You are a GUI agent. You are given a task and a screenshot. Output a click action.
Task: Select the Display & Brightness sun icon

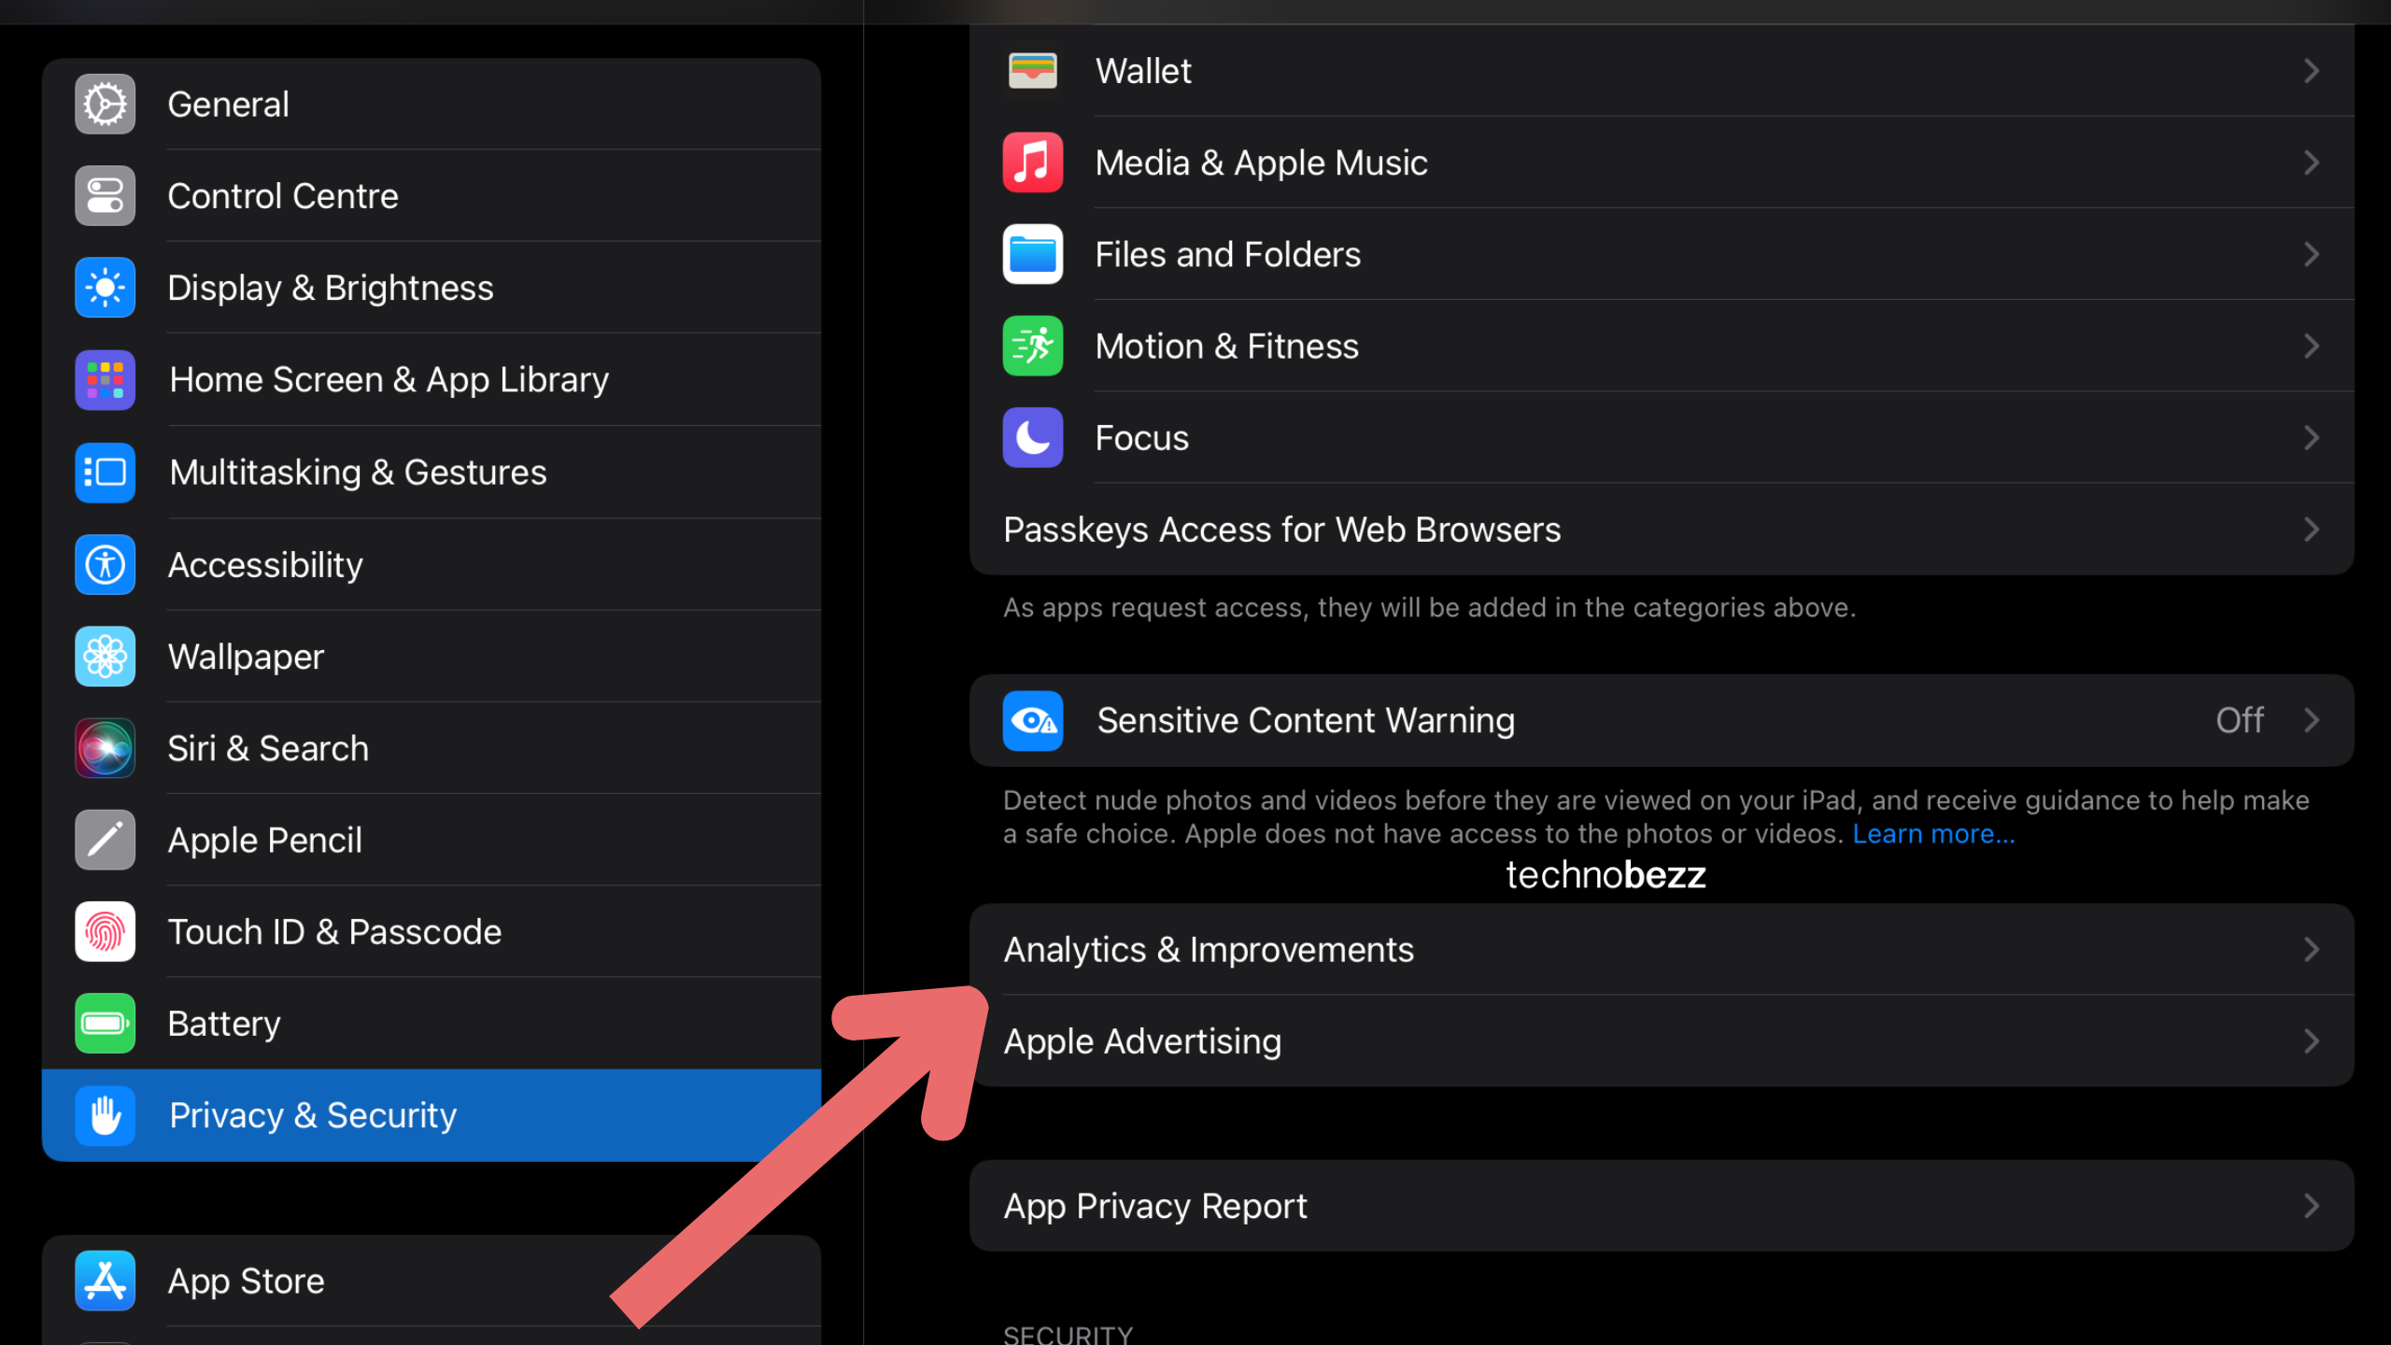pos(105,288)
